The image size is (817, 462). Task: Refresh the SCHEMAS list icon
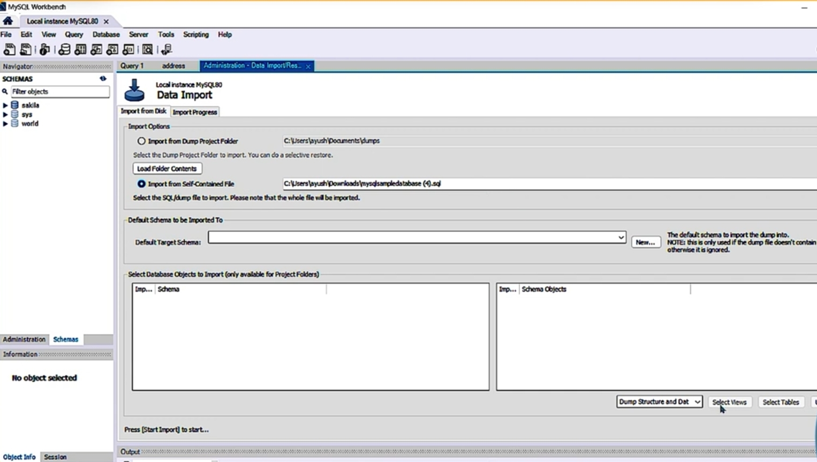(x=103, y=79)
